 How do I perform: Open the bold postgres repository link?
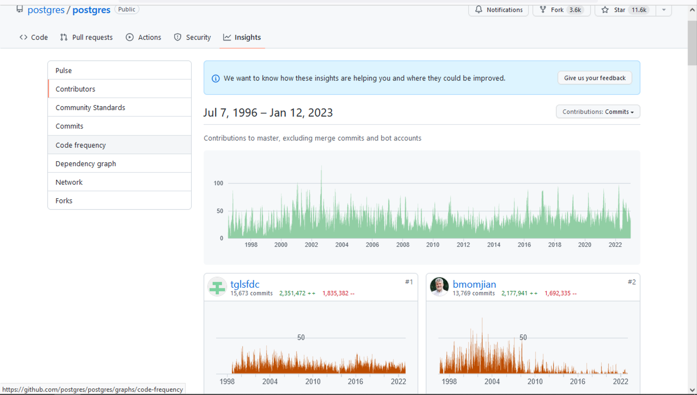91,10
